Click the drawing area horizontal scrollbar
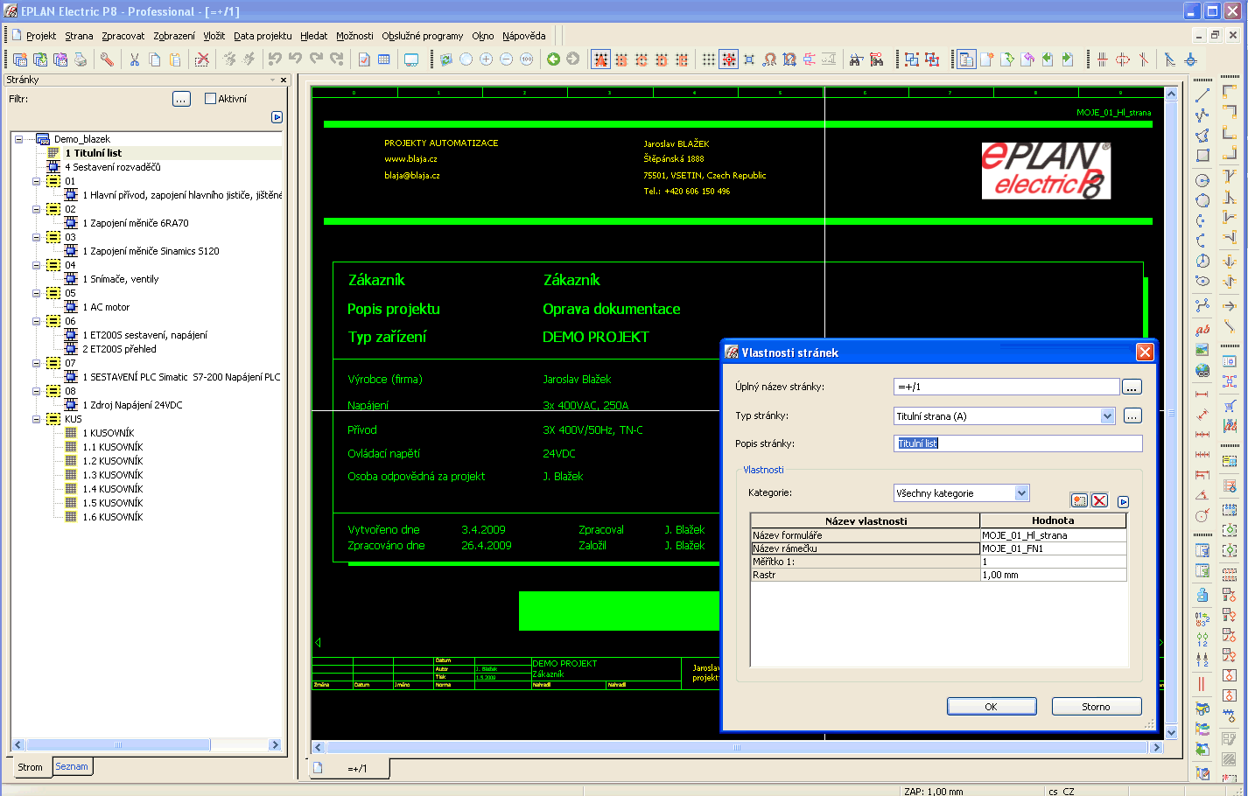Screen dimensions: 1248x796 tap(737, 747)
